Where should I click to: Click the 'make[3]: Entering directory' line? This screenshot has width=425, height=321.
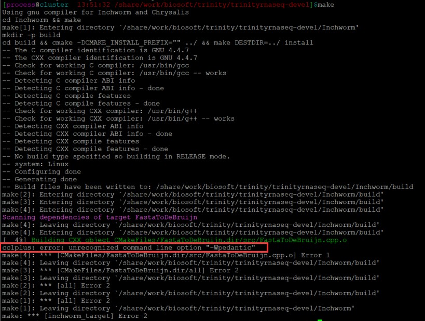(x=193, y=202)
